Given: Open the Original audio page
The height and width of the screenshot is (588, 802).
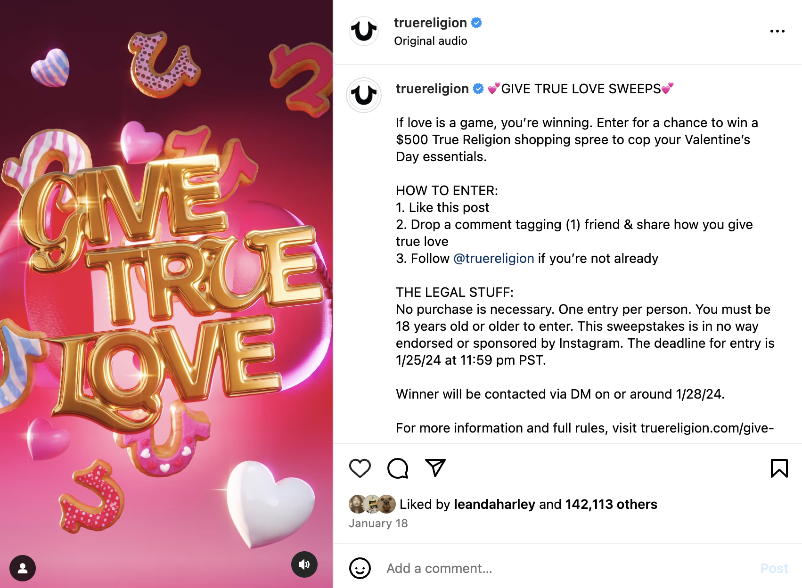Looking at the screenshot, I should click(x=431, y=41).
